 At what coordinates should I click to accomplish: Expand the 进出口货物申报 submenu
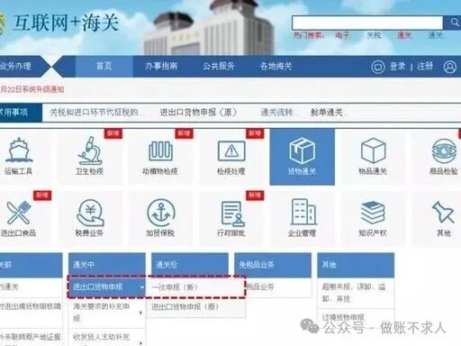click(107, 287)
